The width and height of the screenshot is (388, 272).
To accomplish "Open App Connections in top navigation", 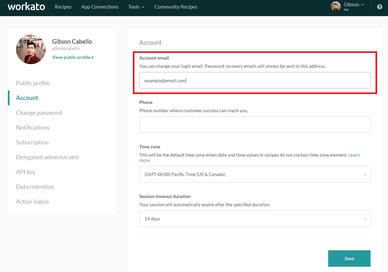I will [100, 7].
